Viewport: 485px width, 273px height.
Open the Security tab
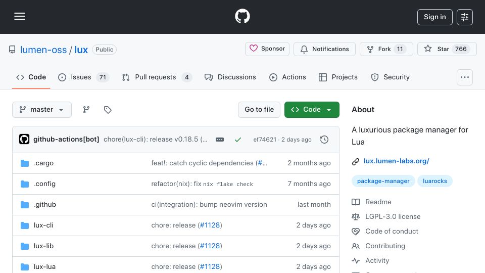click(391, 77)
